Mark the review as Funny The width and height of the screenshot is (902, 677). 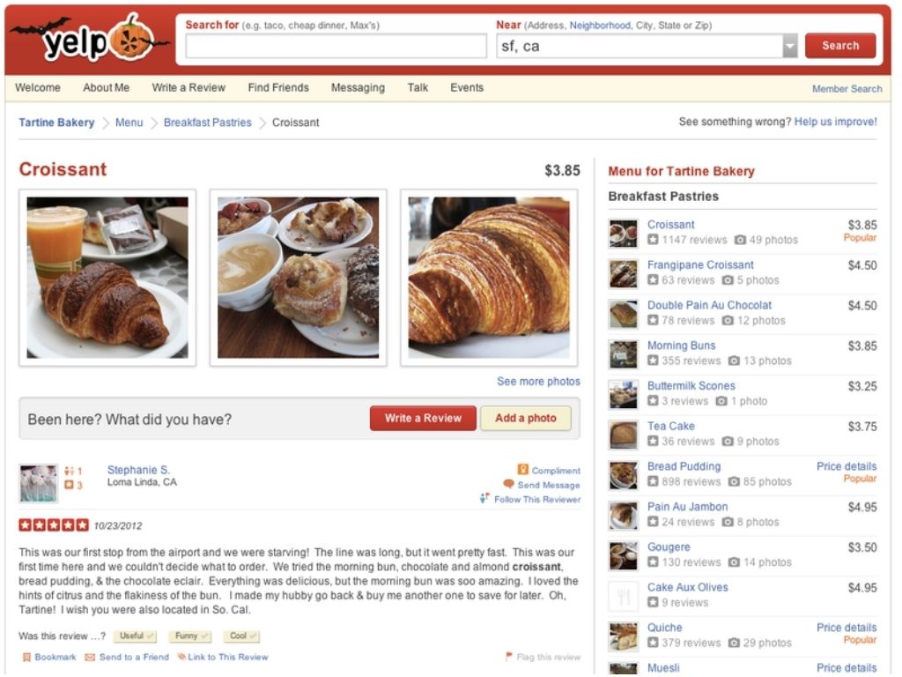190,636
